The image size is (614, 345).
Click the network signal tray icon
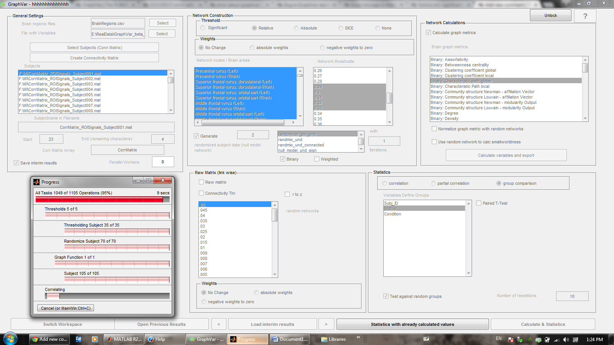[557, 340]
